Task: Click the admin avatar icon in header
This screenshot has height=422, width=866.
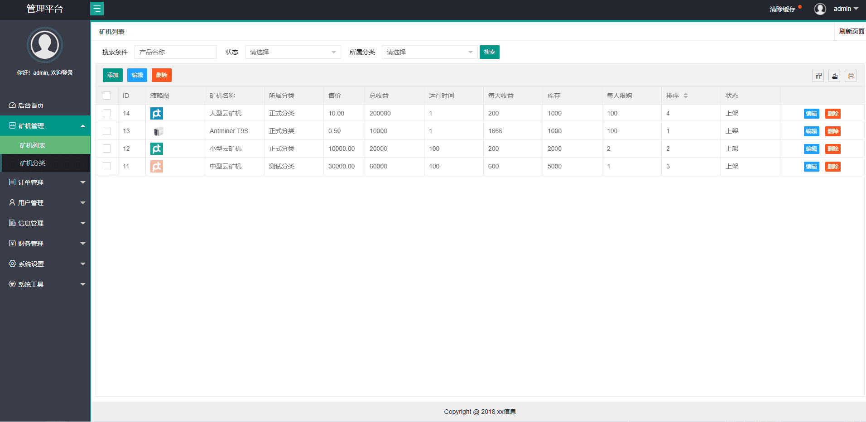Action: pyautogui.click(x=820, y=9)
